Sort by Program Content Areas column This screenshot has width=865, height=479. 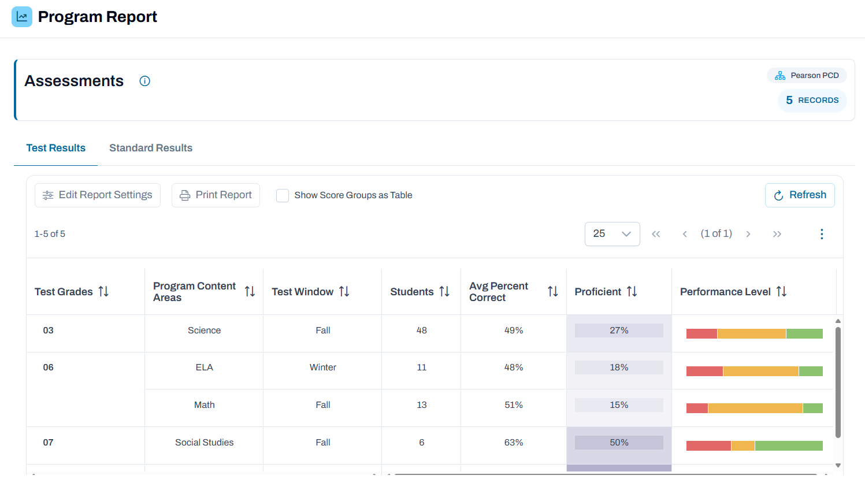pos(250,292)
